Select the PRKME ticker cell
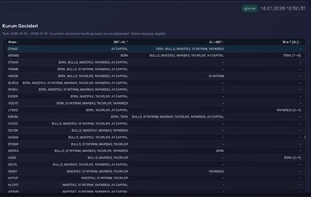This screenshot has width=311, height=197. (13, 69)
